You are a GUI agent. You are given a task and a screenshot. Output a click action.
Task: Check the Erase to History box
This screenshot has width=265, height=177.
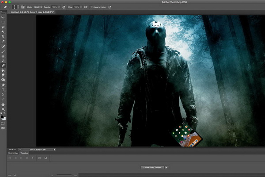pos(91,7)
